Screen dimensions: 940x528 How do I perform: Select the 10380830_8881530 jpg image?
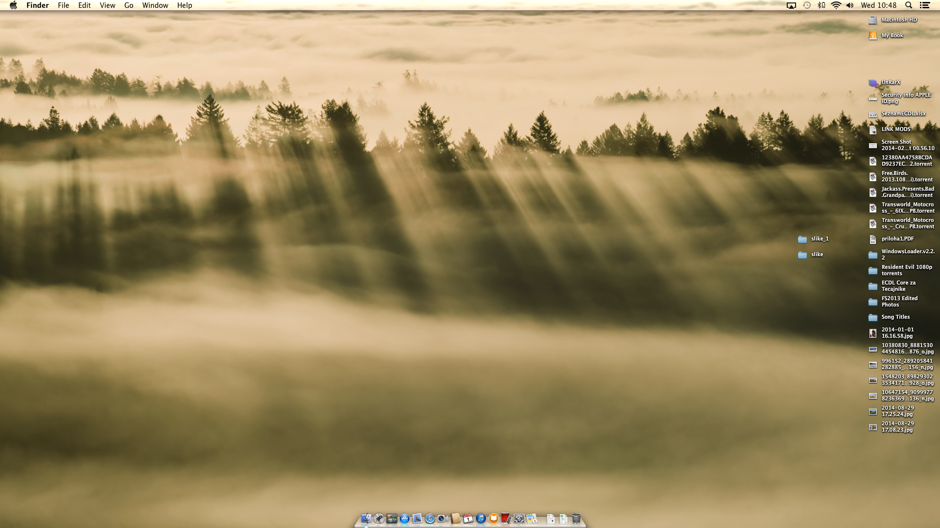(x=902, y=349)
